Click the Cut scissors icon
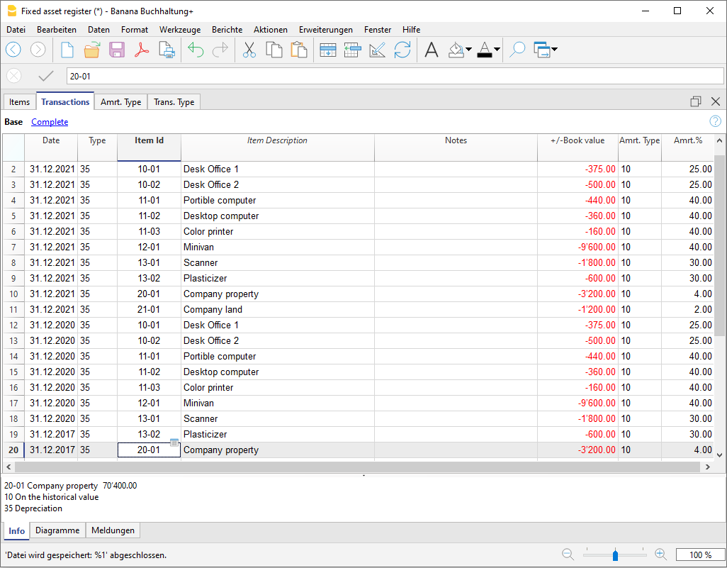Viewport: 727px width, 568px height. point(249,50)
